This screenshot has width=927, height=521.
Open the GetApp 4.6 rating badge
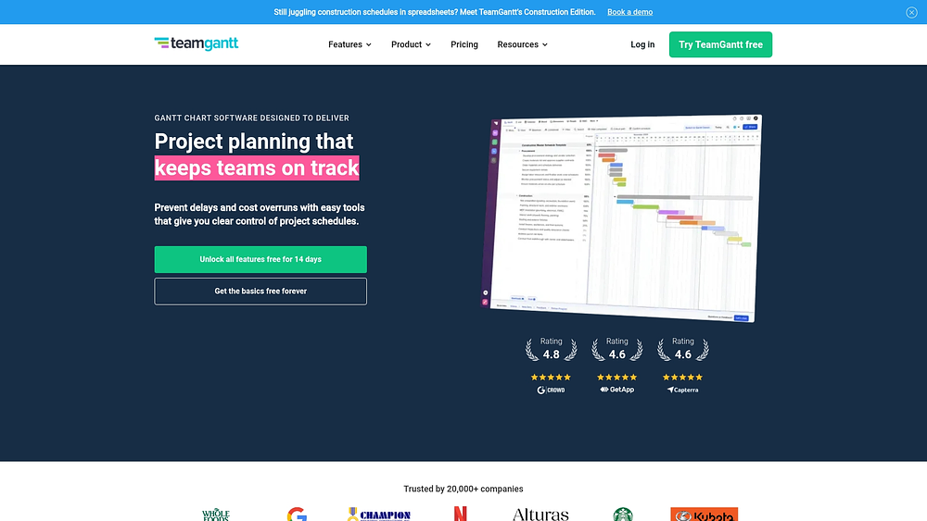coord(616,349)
